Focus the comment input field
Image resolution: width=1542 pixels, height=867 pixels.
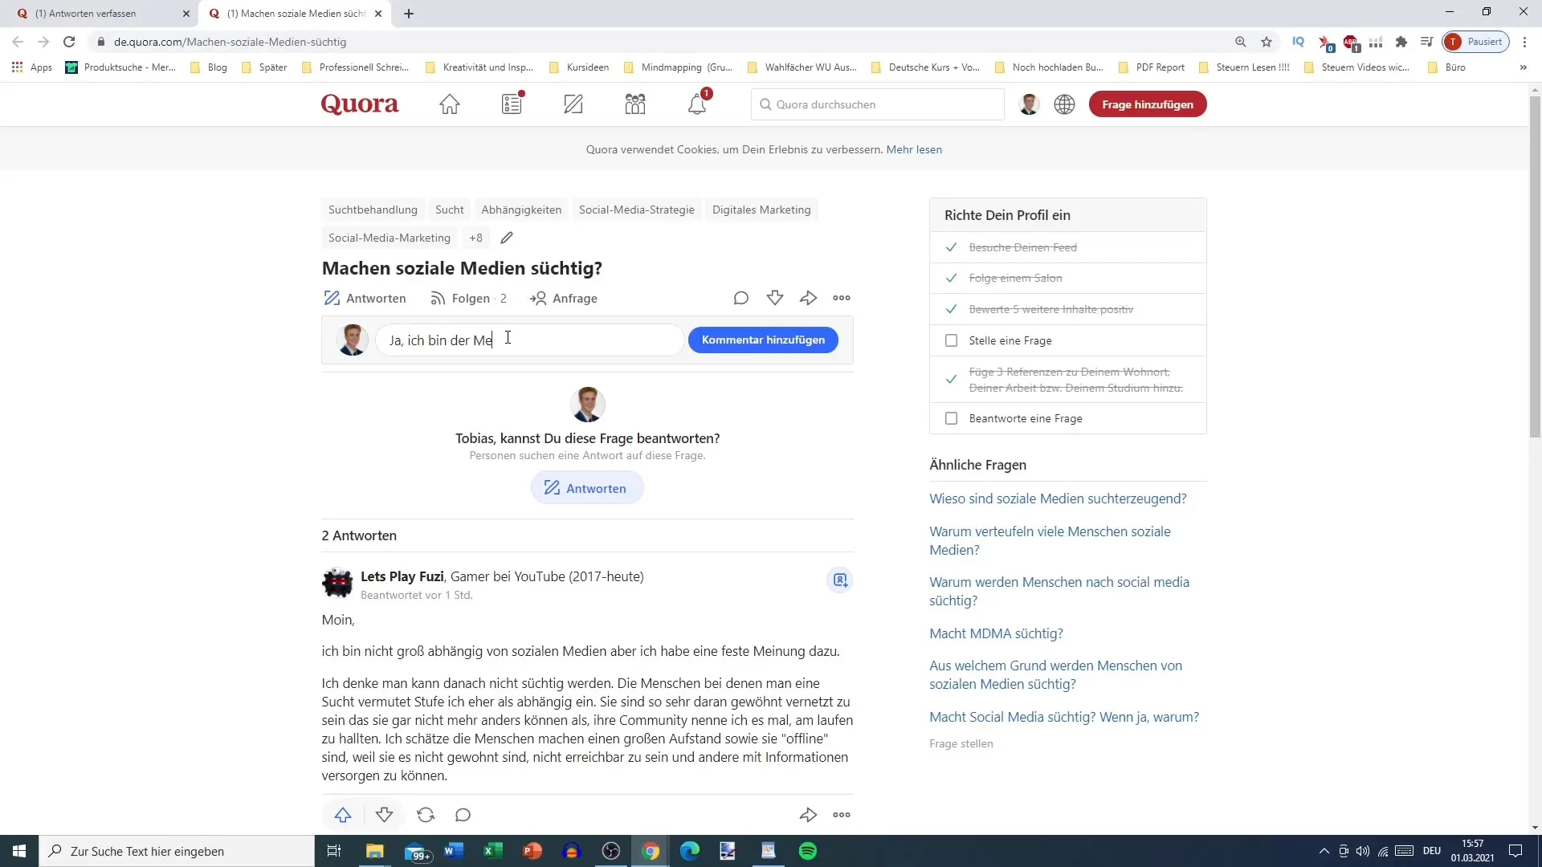pyautogui.click(x=530, y=340)
